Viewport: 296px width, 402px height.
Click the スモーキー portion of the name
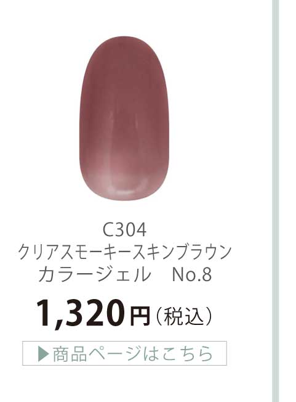click(x=98, y=252)
